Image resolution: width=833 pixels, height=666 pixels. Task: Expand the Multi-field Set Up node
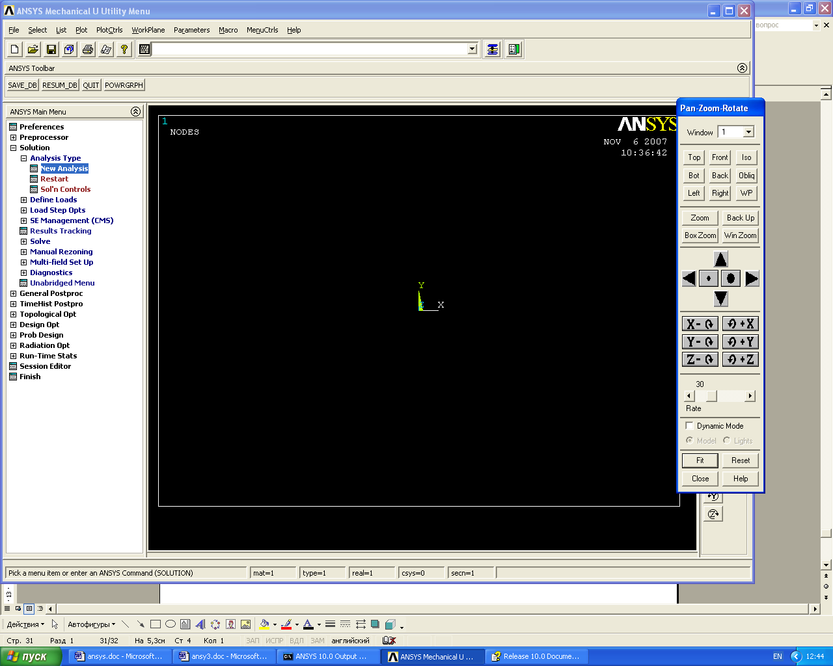pos(23,262)
